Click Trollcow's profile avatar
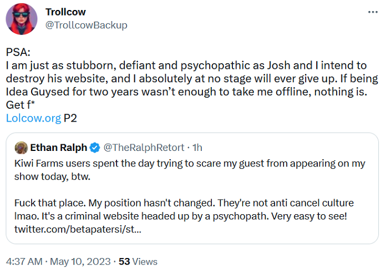The image size is (380, 268). (22, 19)
